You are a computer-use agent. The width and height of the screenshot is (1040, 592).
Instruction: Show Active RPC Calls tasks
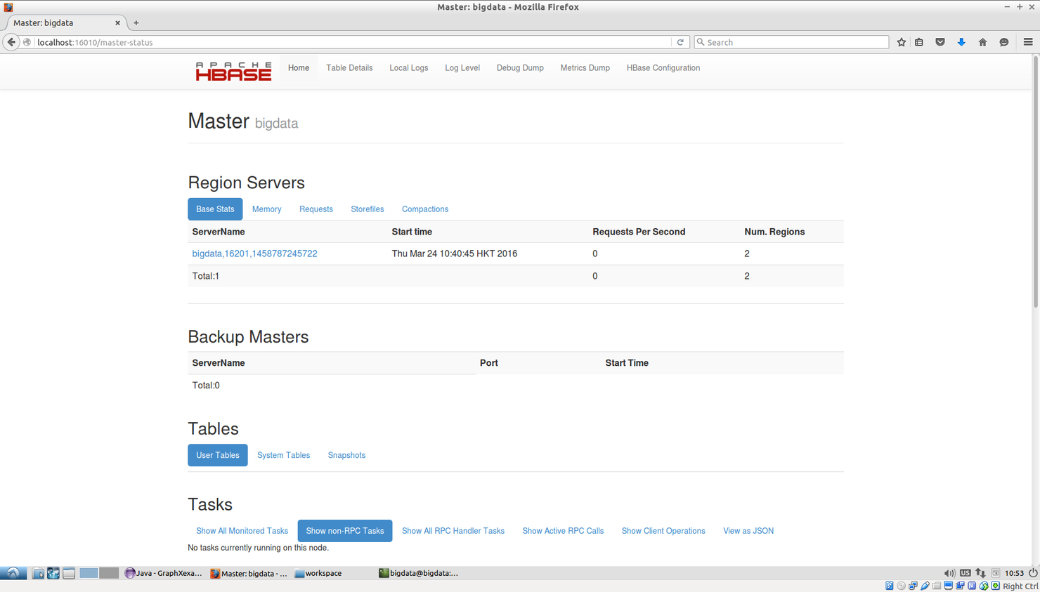pos(563,531)
